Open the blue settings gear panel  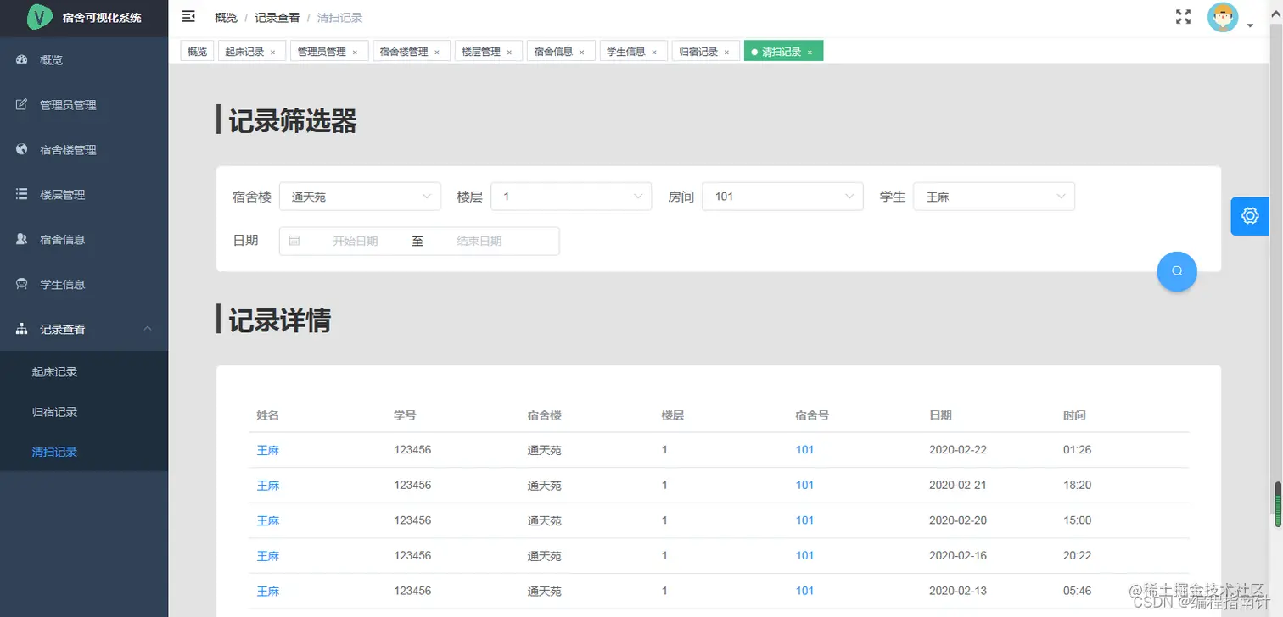point(1250,216)
